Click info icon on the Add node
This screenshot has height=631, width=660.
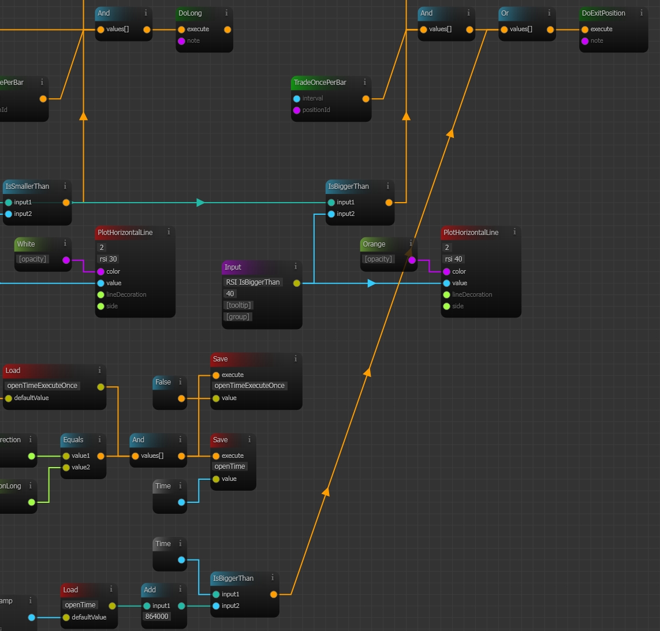point(180,589)
